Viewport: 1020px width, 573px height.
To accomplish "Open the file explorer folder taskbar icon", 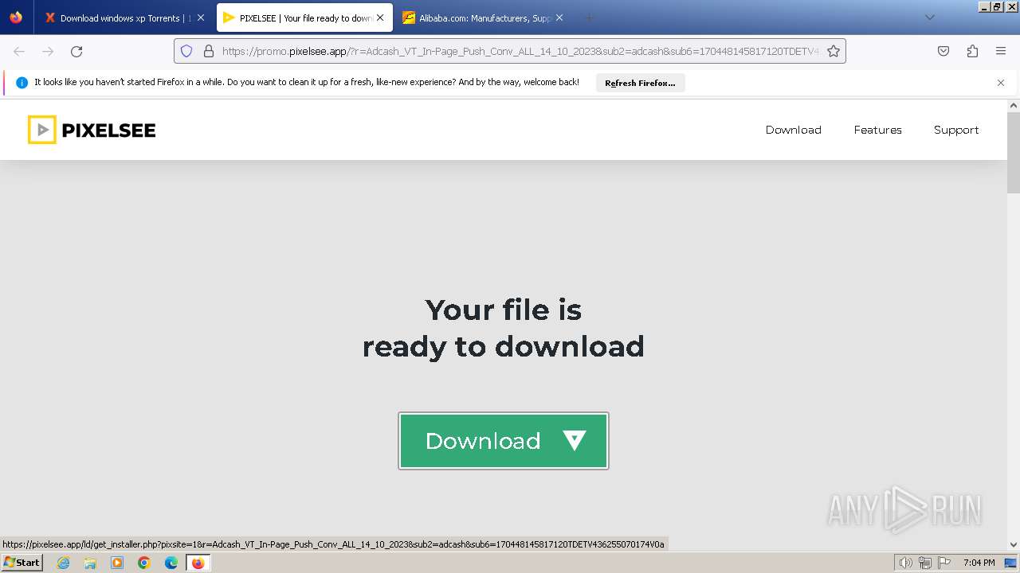I will pyautogui.click(x=90, y=563).
